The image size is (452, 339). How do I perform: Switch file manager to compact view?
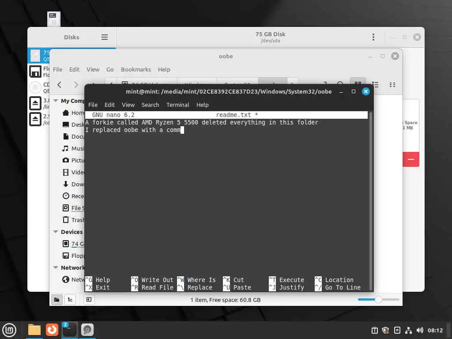coord(392,85)
